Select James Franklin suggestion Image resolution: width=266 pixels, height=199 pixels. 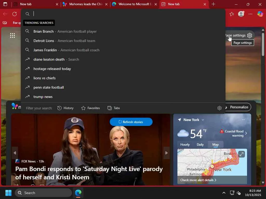coord(123,50)
